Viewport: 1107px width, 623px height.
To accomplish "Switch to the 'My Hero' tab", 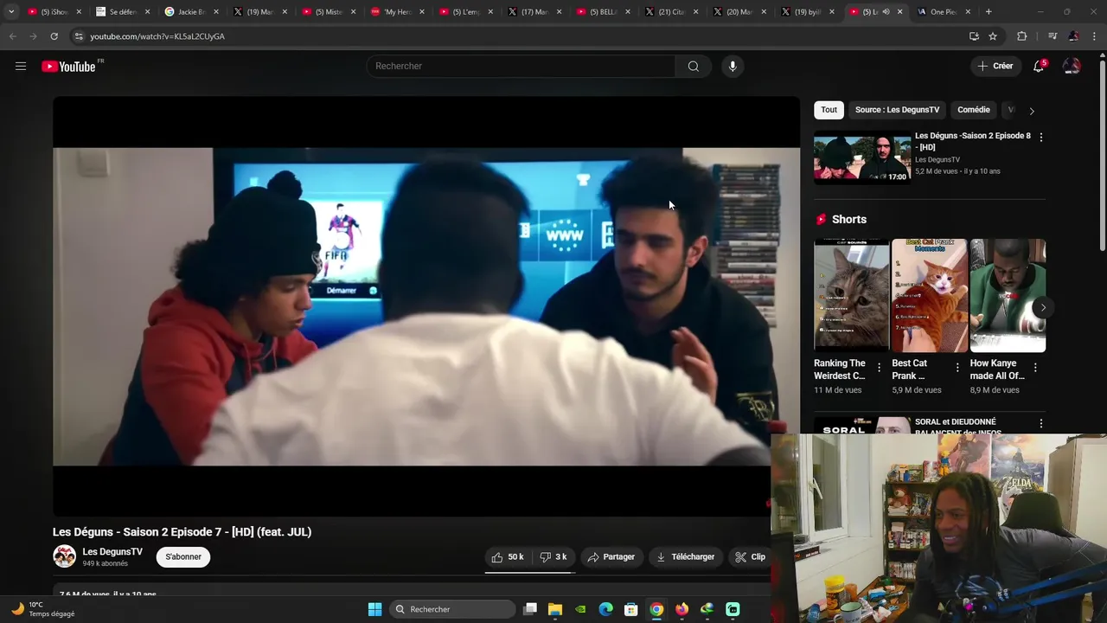I will coord(399,12).
